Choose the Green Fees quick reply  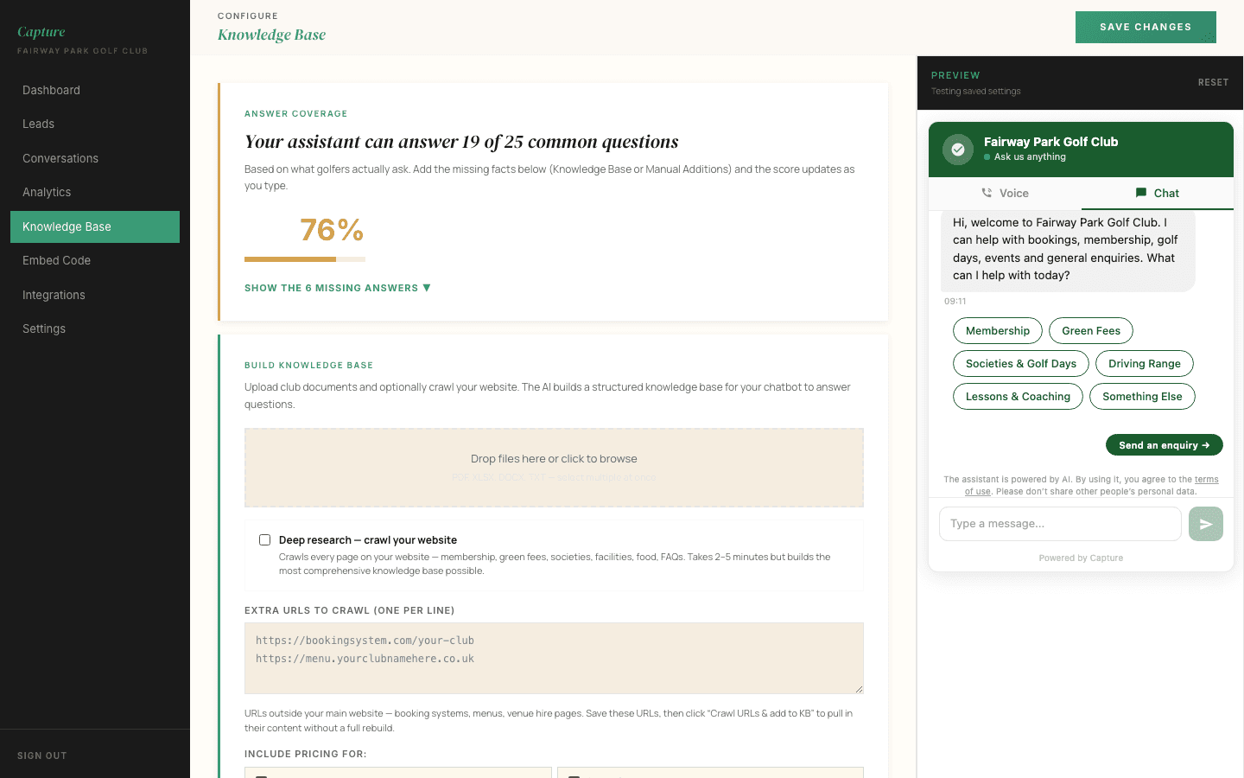tap(1091, 331)
